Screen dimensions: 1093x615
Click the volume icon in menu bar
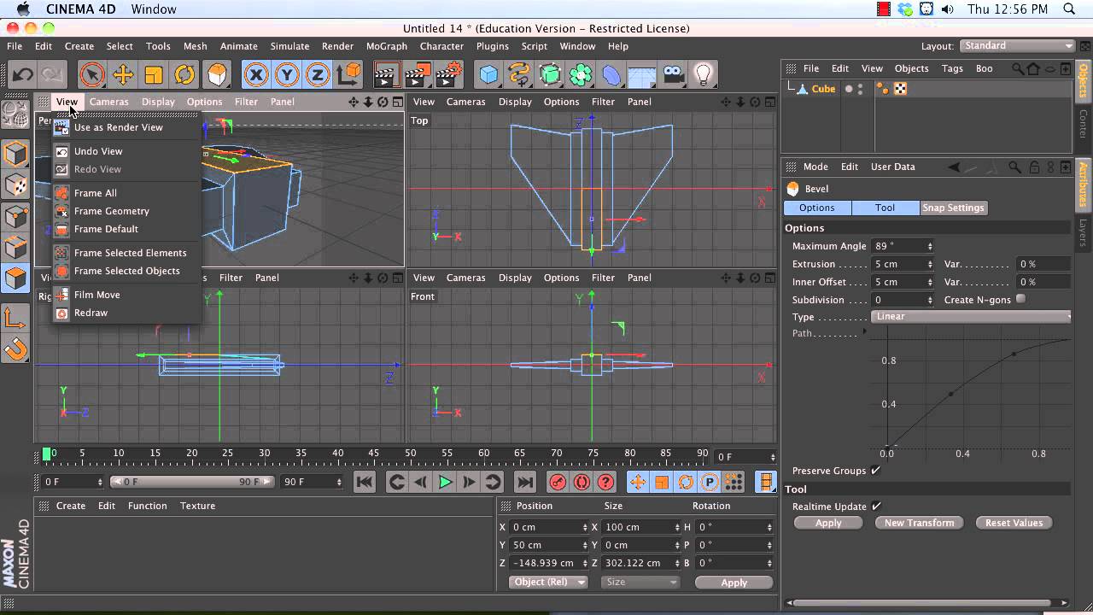pos(947,9)
